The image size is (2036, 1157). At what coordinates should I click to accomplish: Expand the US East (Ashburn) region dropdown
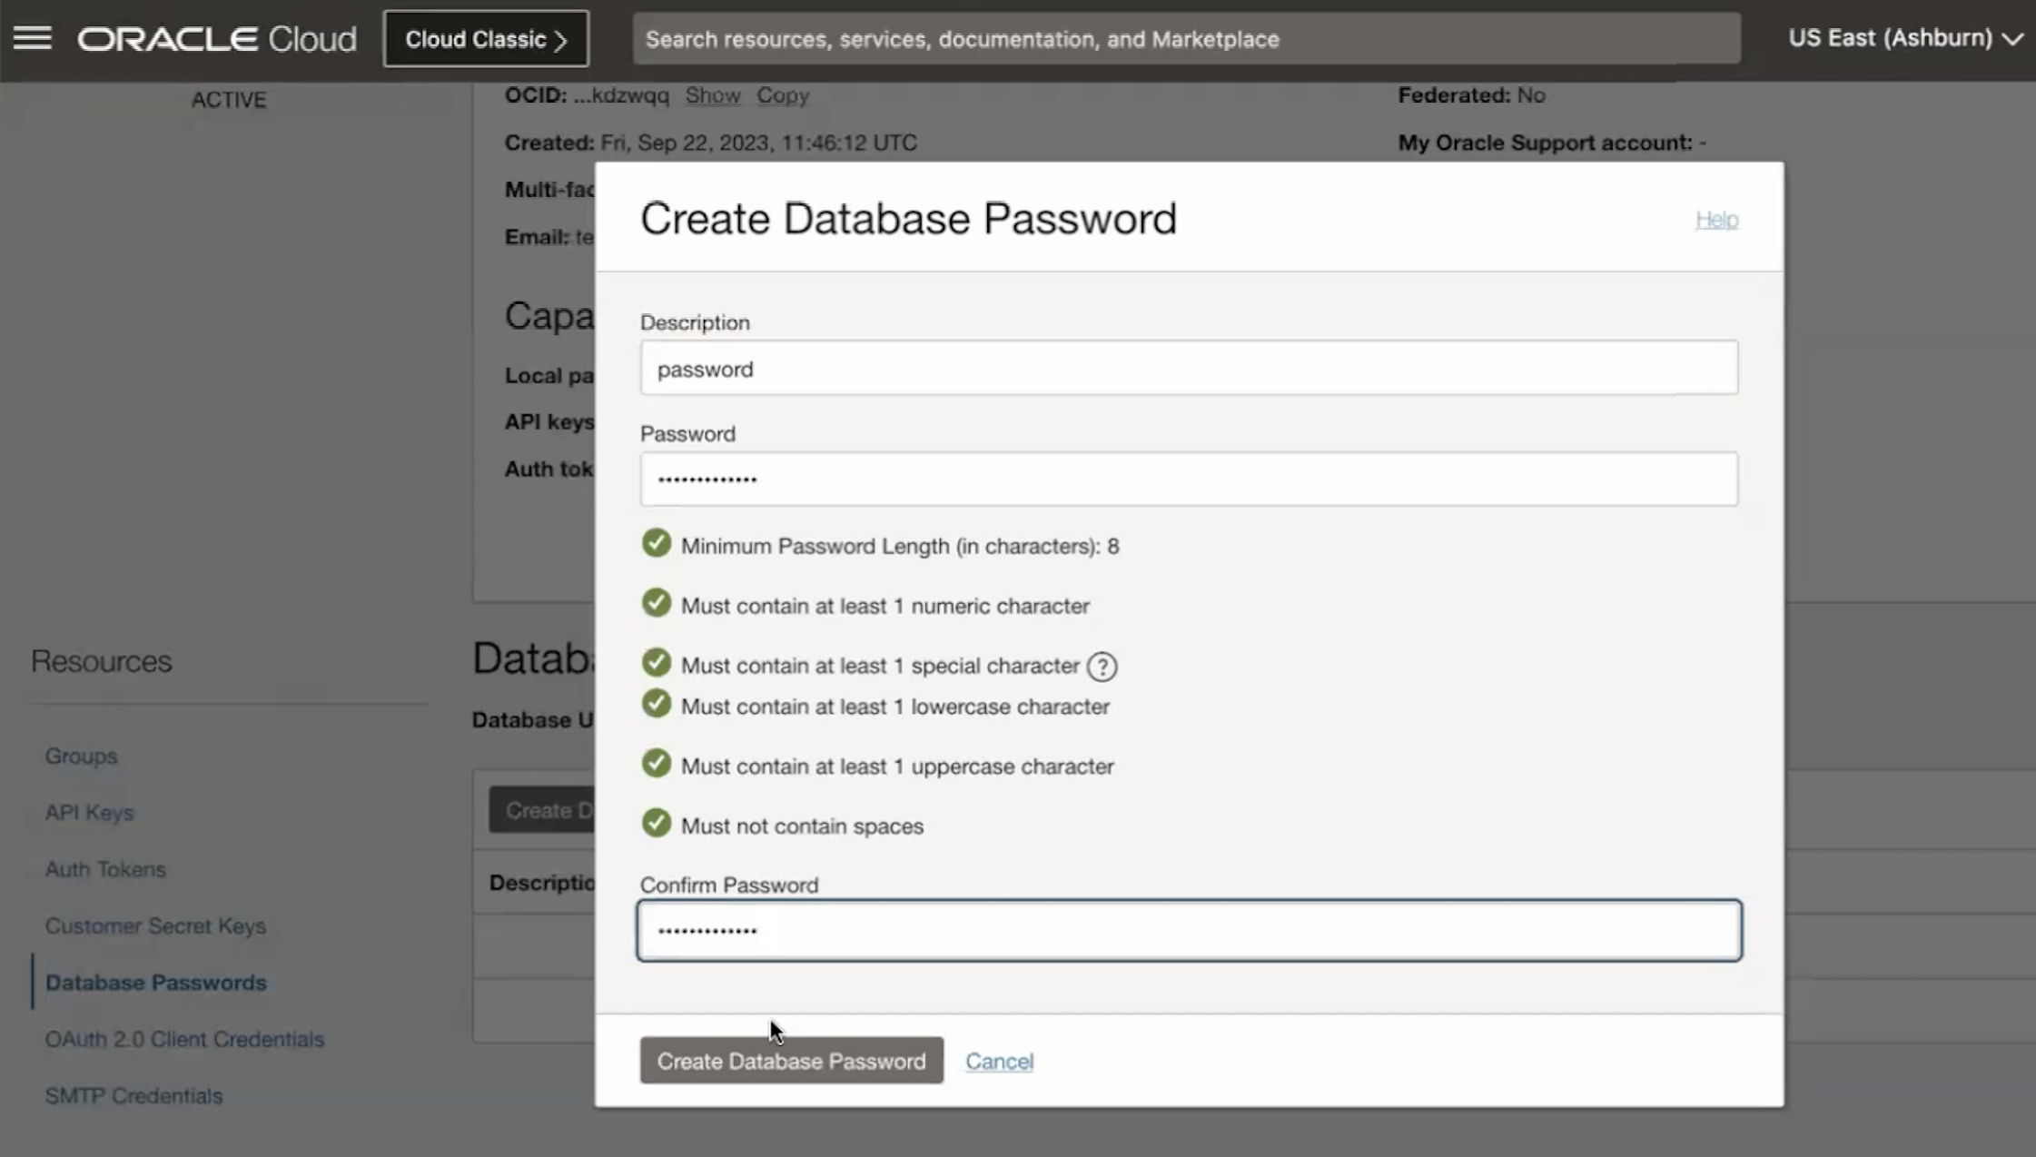[1904, 38]
